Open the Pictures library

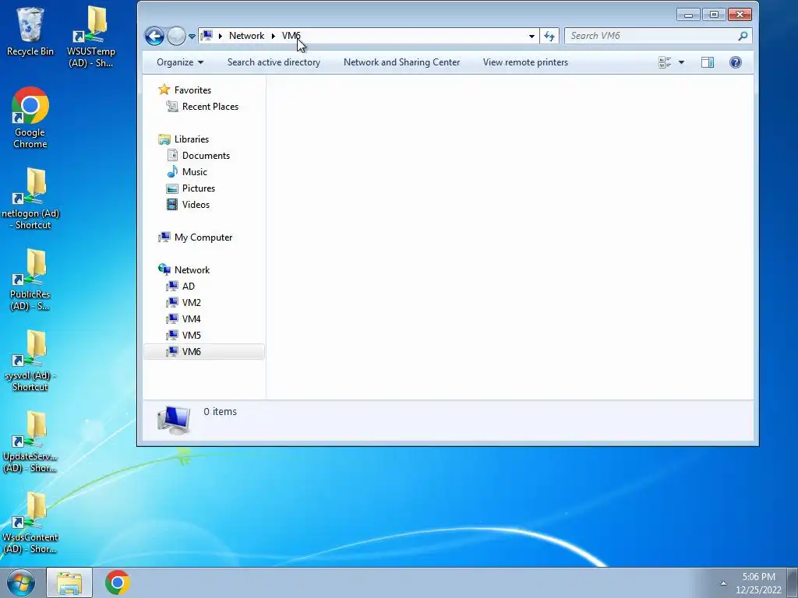(x=199, y=188)
